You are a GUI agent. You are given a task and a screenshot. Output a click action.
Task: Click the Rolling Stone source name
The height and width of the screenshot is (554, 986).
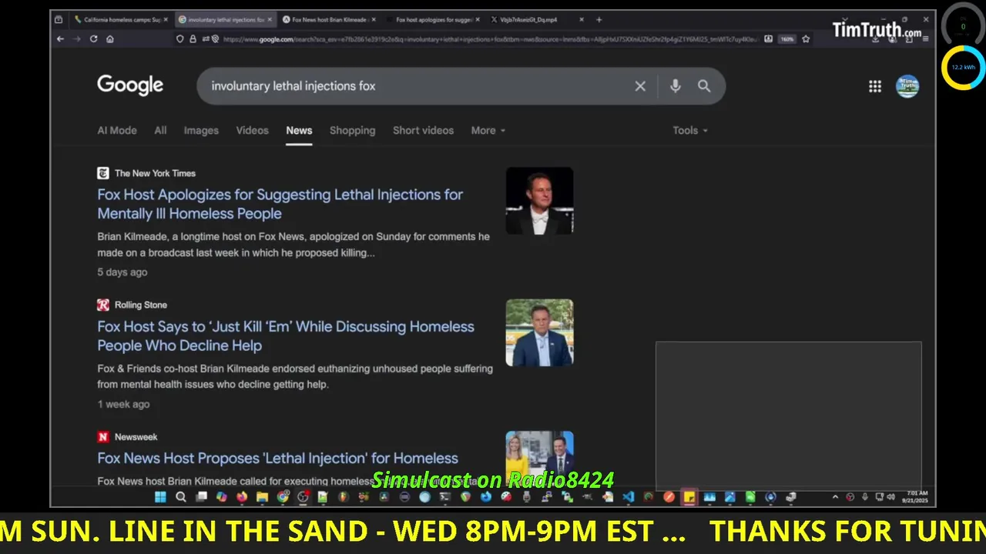tap(141, 305)
